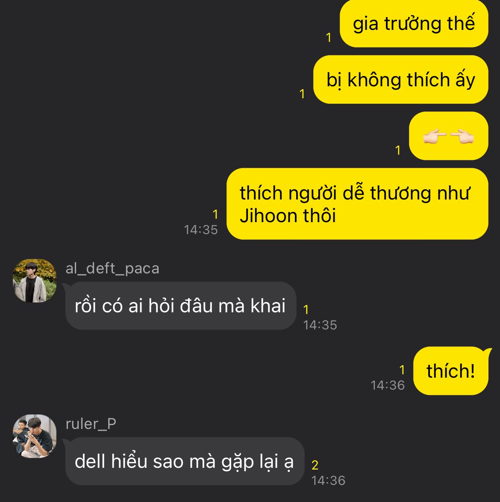Select the 'dell hiểu sao mà gặp lại ạ' message
Viewport: 500px width, 502px height.
coord(185,461)
